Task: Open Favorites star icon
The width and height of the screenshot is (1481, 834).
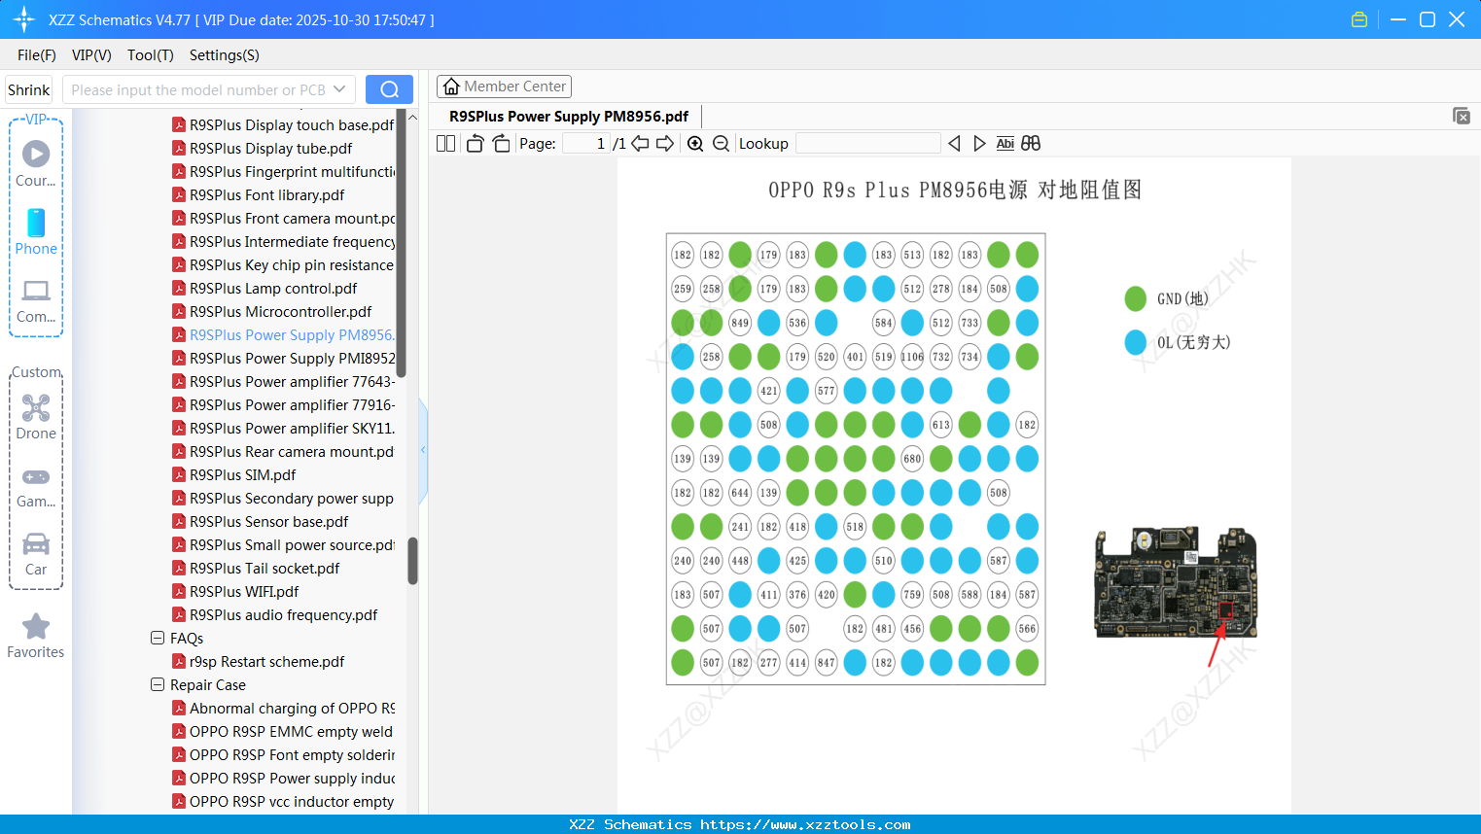Action: coord(36,626)
